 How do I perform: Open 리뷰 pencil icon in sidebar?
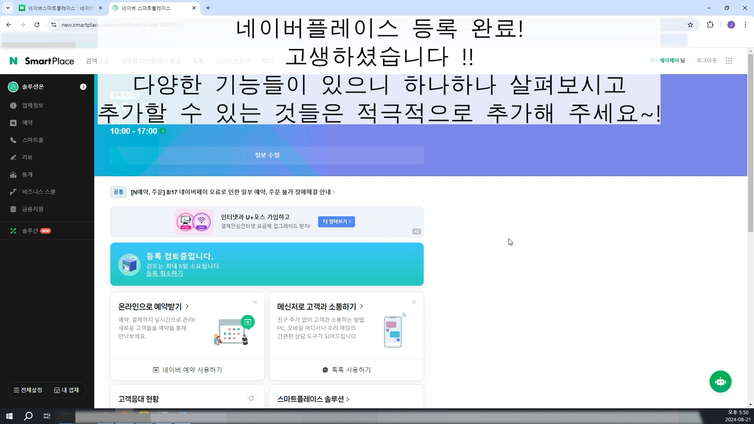click(13, 157)
